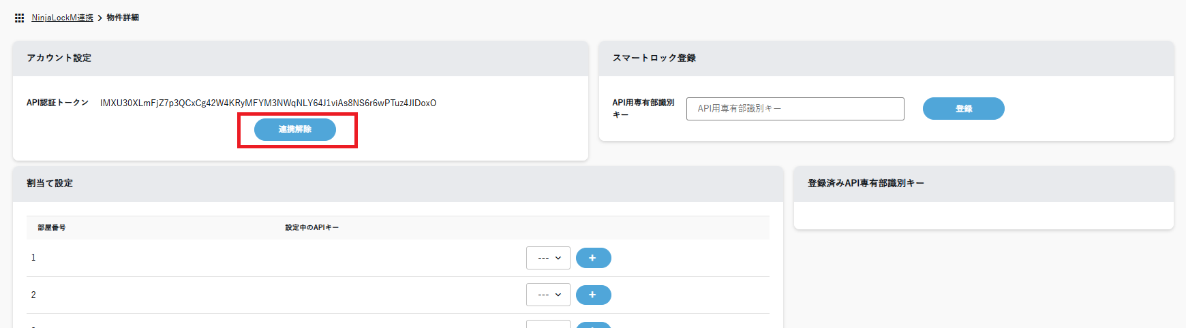Follow the NinjaLockM連携 breadcrumb link

62,18
